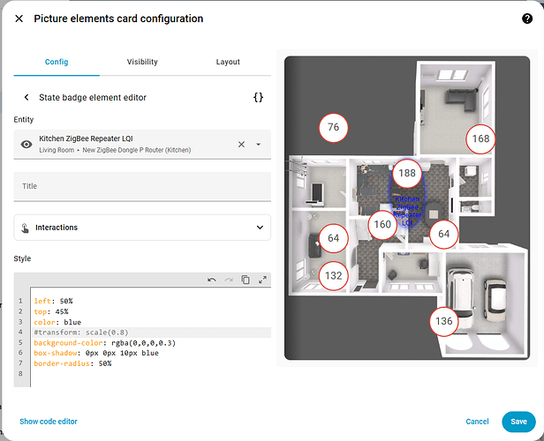Screen dimensions: 544x441
Task: Toggle the eye icon on Kitchen ZigBee entity
Action: point(26,144)
